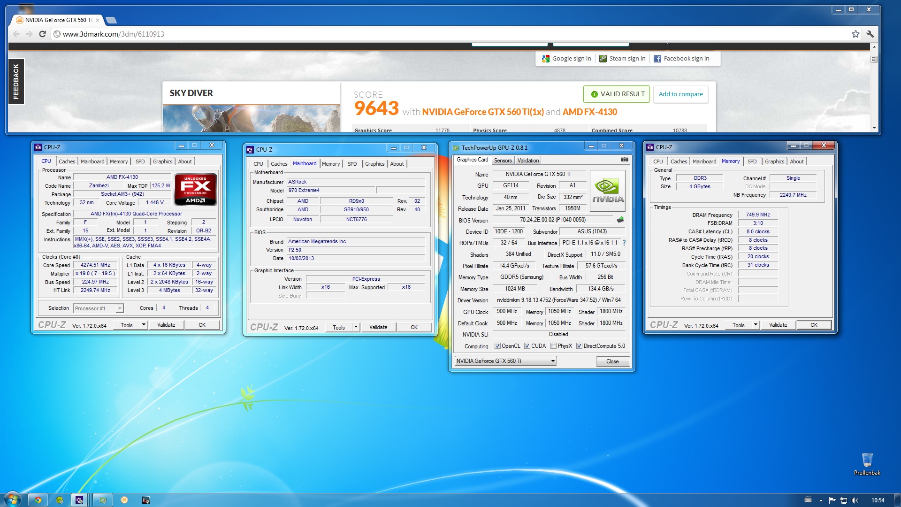Click the Add to compare button
This screenshot has width=901, height=507.
pyautogui.click(x=680, y=94)
